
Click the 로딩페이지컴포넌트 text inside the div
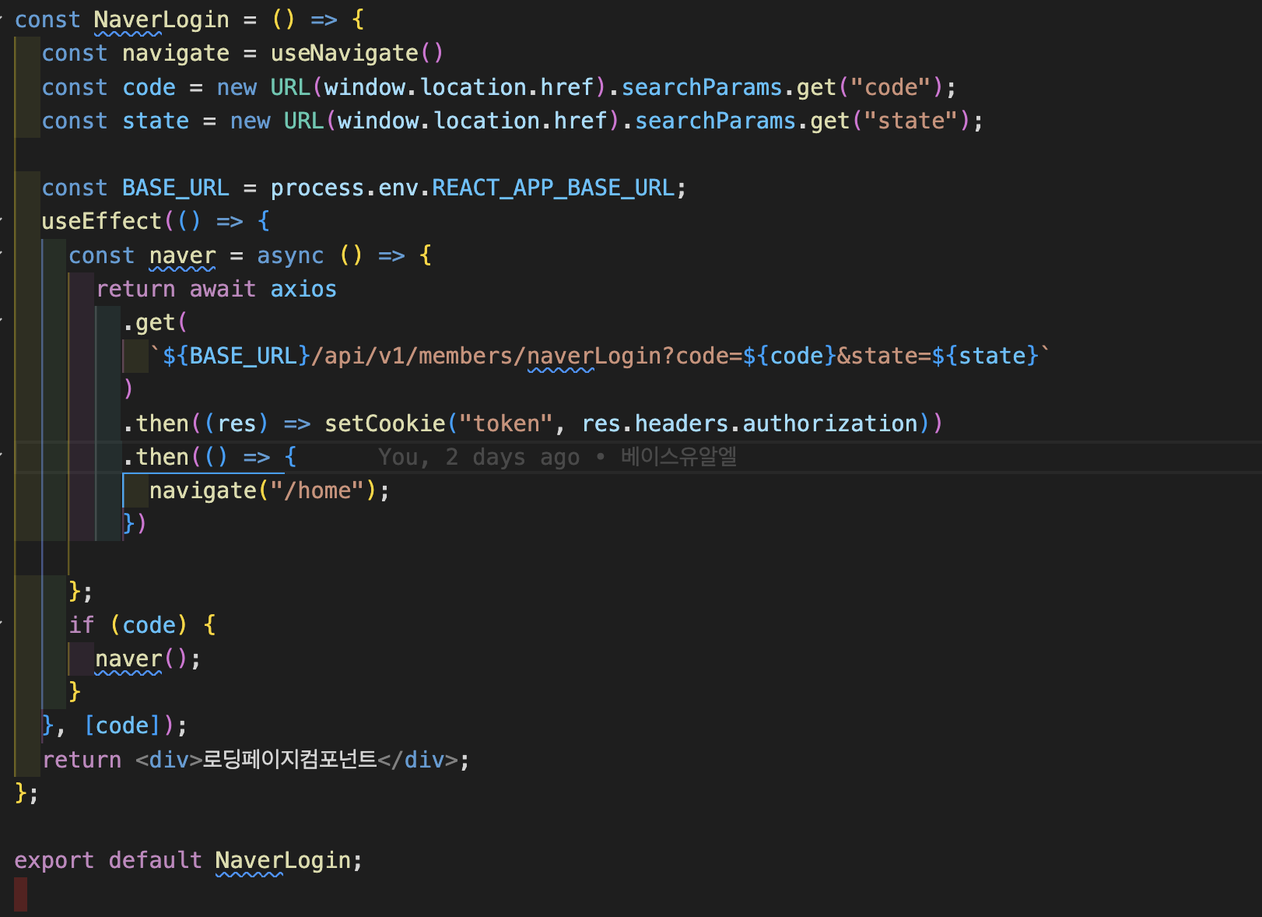(289, 760)
